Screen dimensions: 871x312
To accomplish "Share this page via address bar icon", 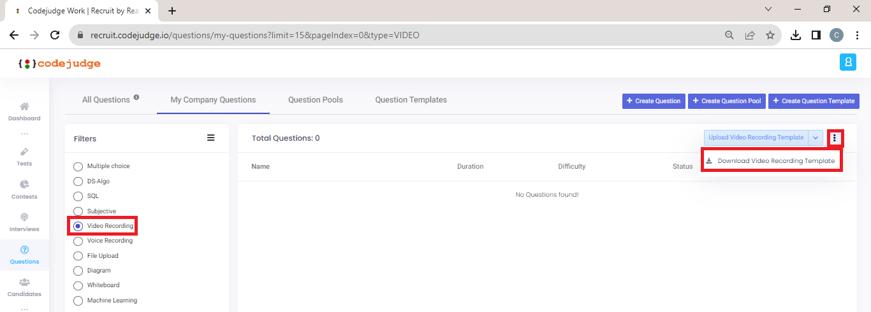I will [x=750, y=35].
